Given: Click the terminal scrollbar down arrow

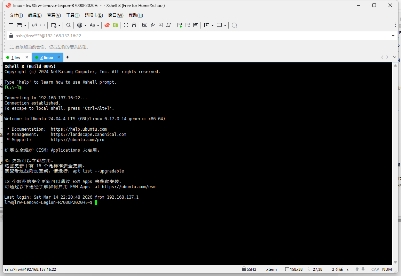Looking at the screenshot, I should pos(395,262).
